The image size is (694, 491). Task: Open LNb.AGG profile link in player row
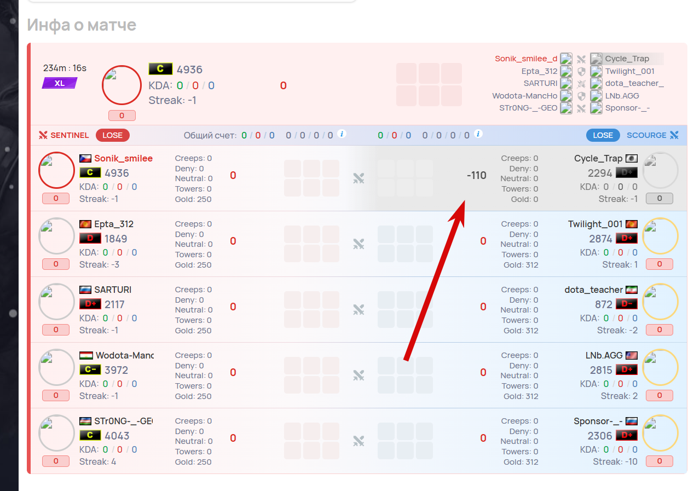click(x=604, y=355)
